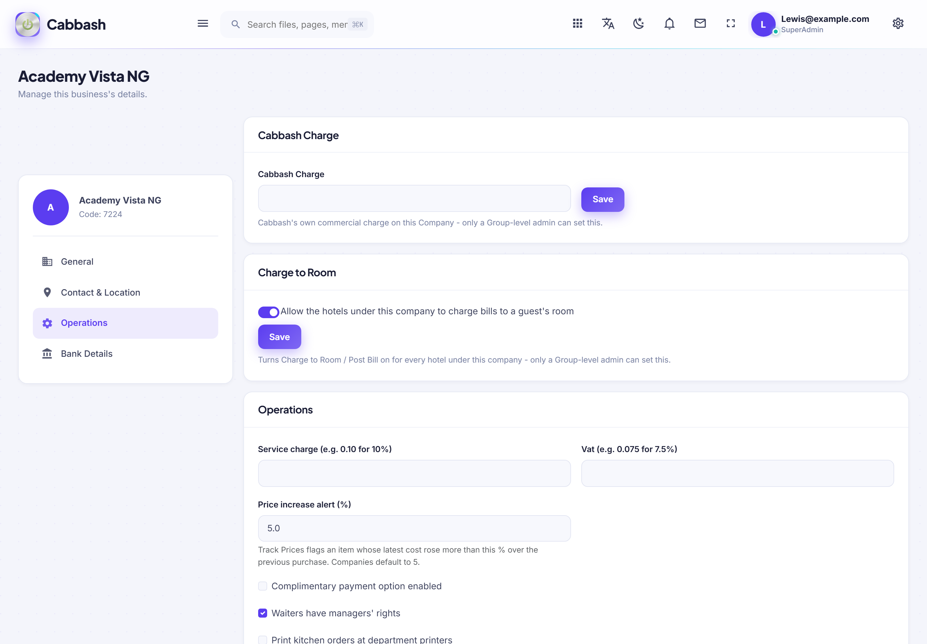Click the Academy Vista NG avatar
This screenshot has width=927, height=644.
pyautogui.click(x=51, y=207)
